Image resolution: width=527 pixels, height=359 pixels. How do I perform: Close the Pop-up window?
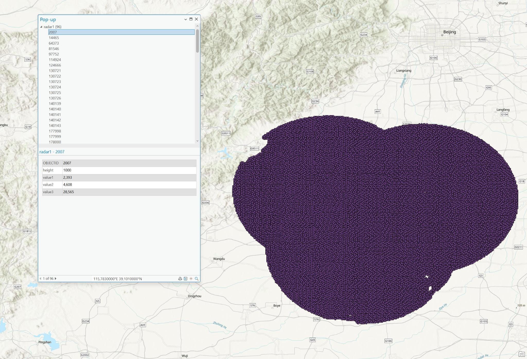coord(197,19)
